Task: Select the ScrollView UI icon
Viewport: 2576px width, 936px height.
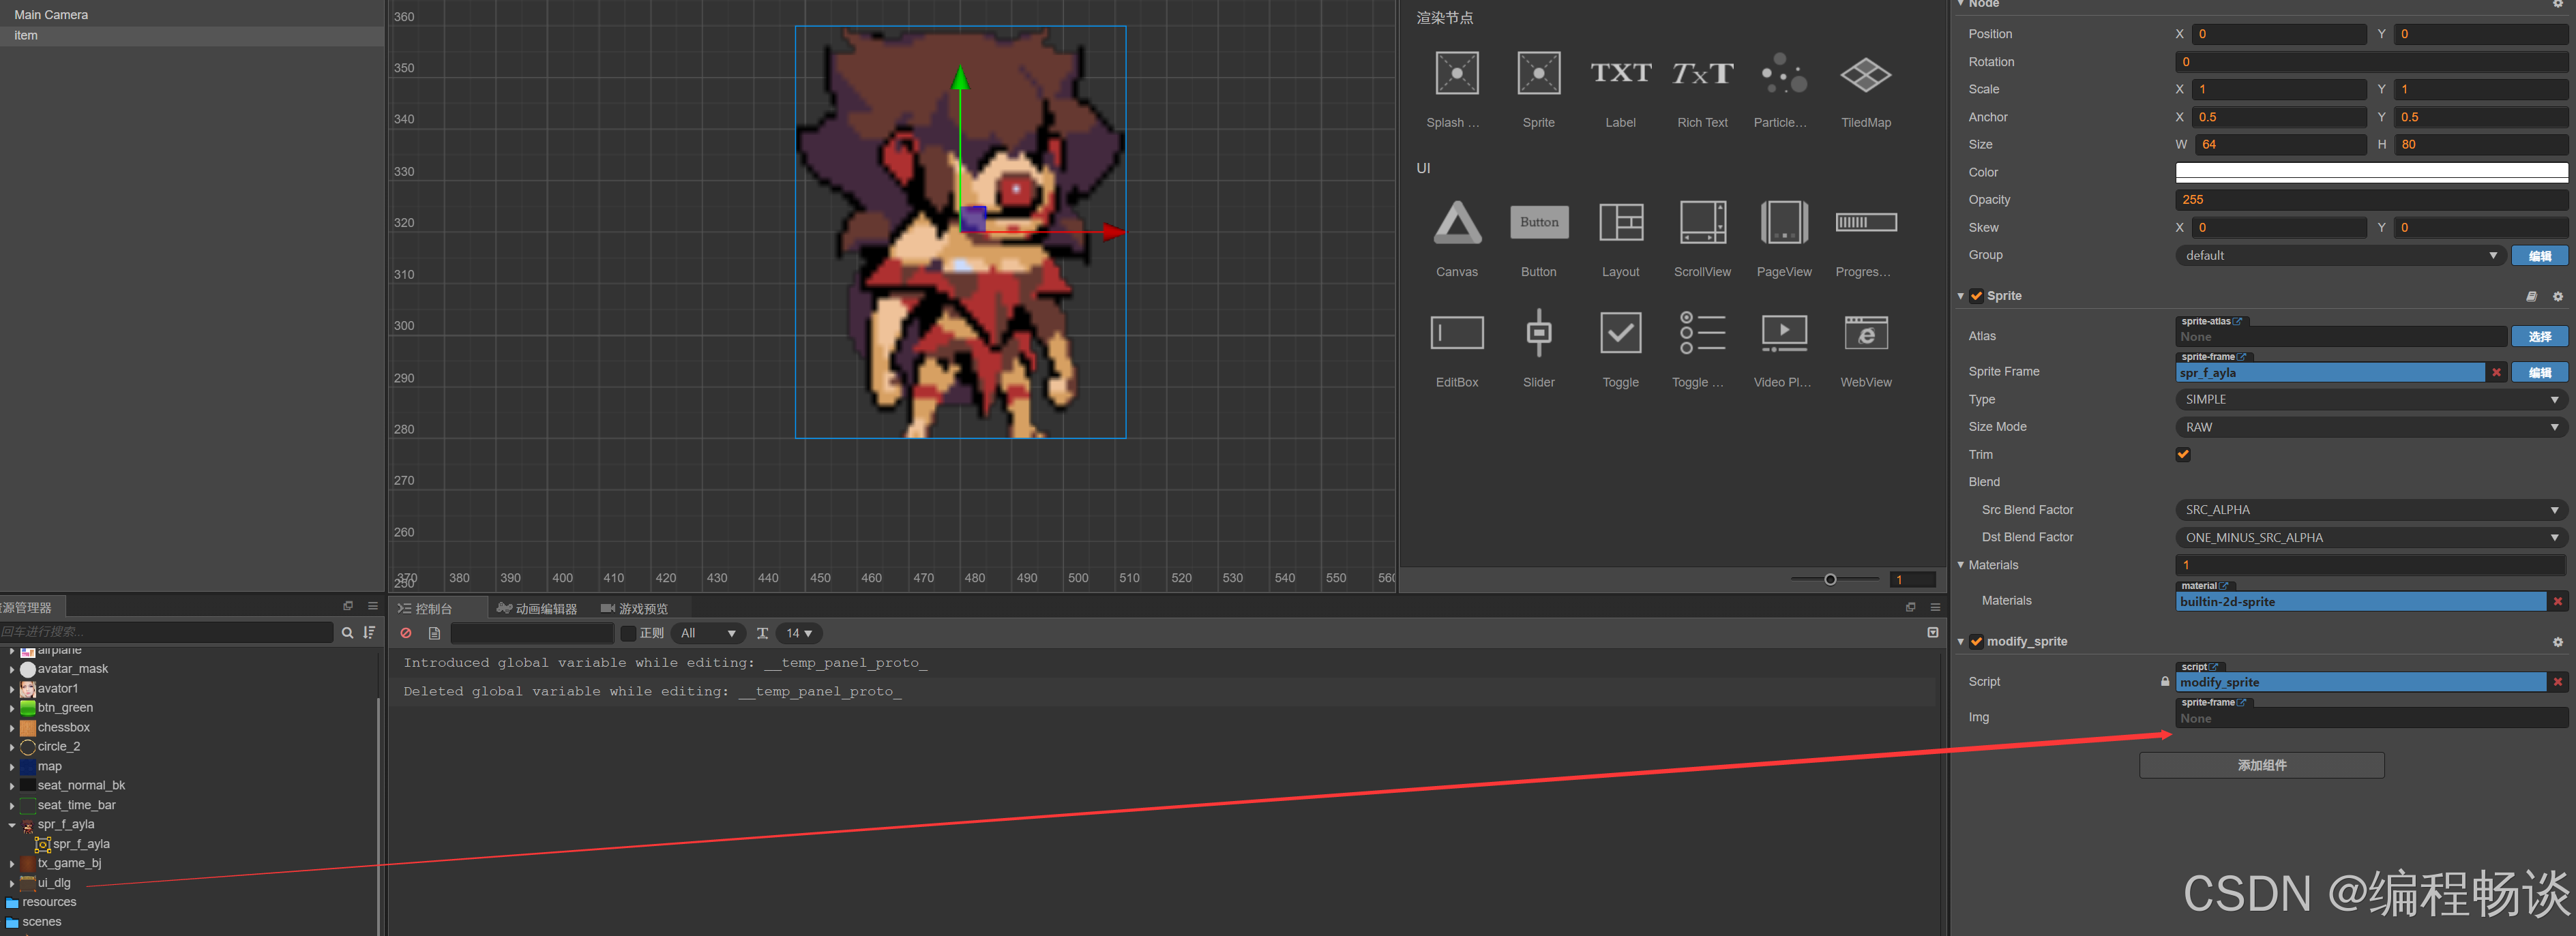Action: 1702,222
